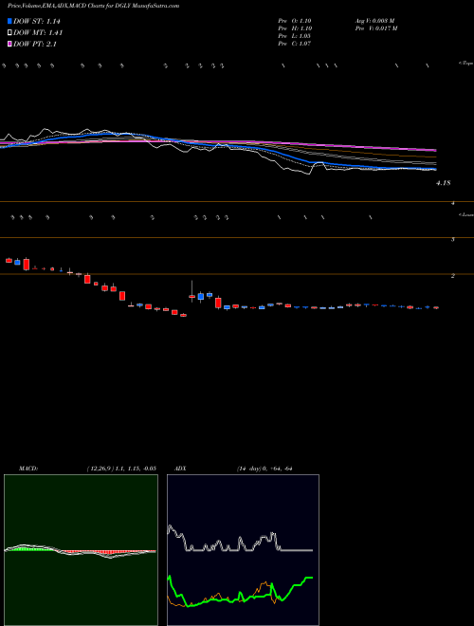The image size is (474, 626).
Task: Click the 'Pre V: 0.017 M' value
Action: 376,28
